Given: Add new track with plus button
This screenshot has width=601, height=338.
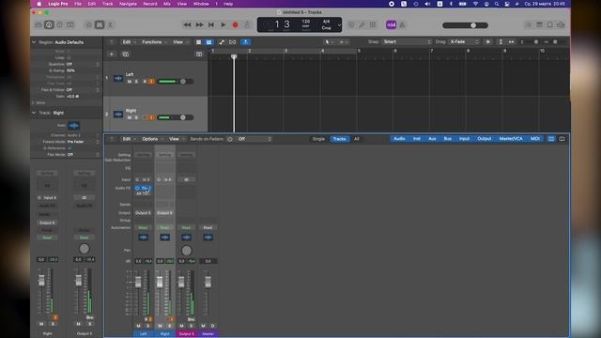Looking at the screenshot, I should pyautogui.click(x=112, y=54).
